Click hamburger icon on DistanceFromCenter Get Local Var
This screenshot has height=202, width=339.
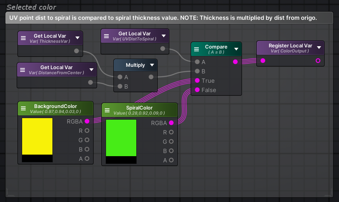(x=23, y=70)
